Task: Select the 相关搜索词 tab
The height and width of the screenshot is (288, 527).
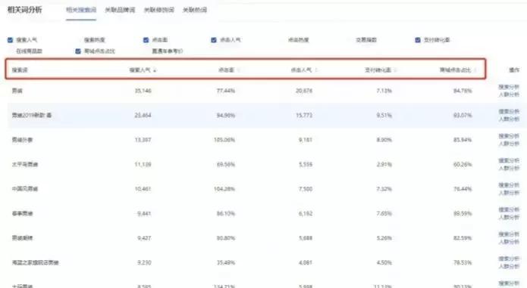Action: pos(81,10)
